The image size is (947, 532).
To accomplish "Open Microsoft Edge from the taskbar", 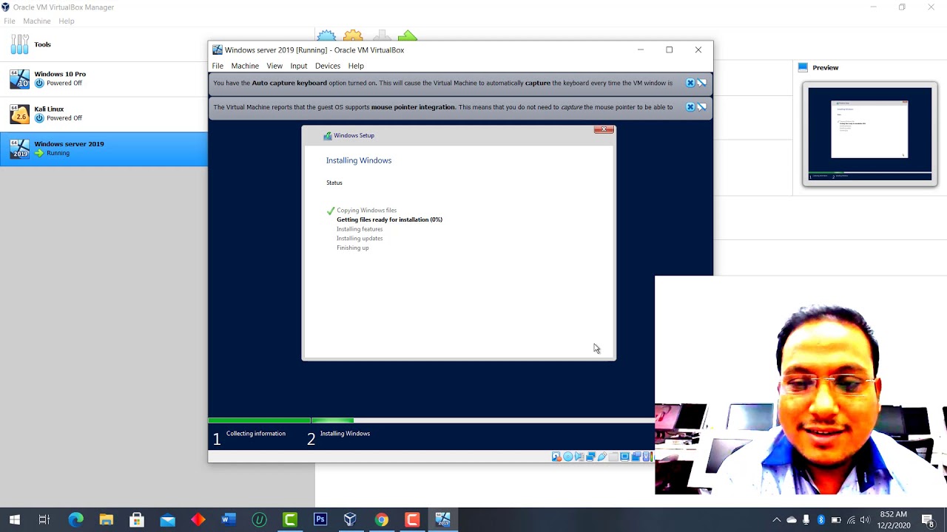I will pos(76,520).
